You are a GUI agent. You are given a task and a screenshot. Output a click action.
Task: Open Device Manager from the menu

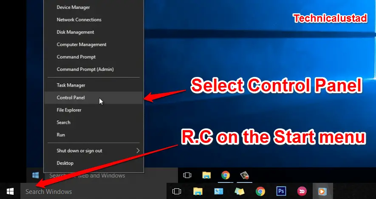(x=73, y=7)
